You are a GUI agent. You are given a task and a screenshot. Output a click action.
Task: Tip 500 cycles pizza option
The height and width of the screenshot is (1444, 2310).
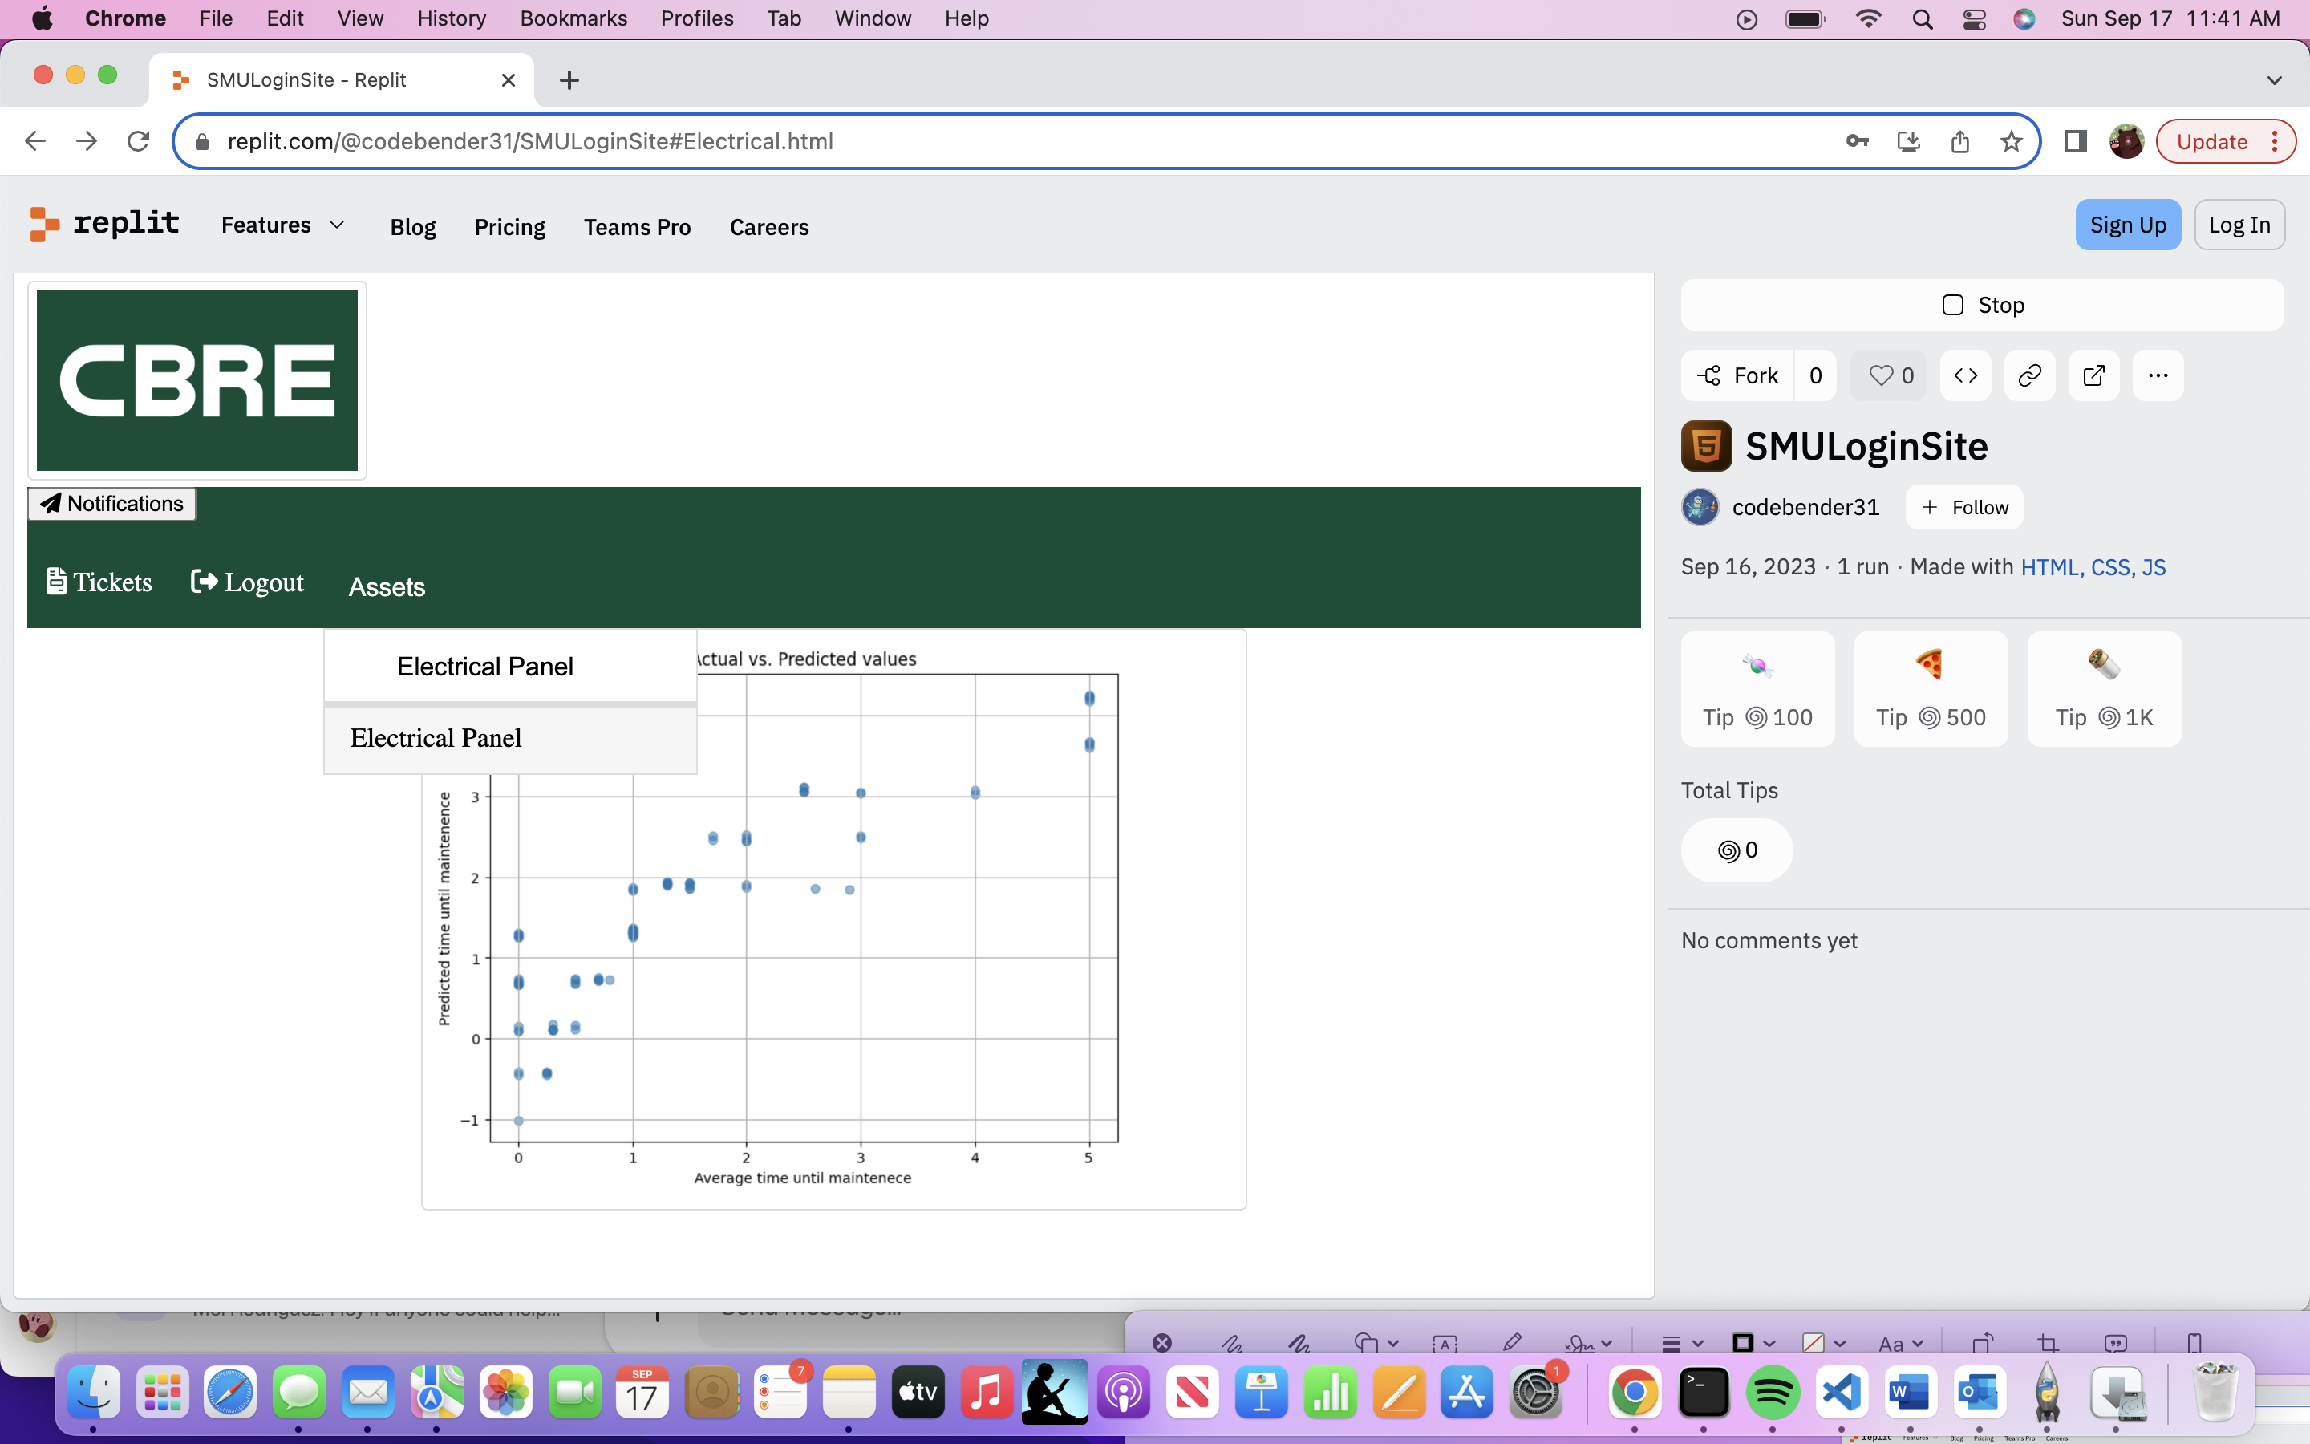tap(1930, 688)
